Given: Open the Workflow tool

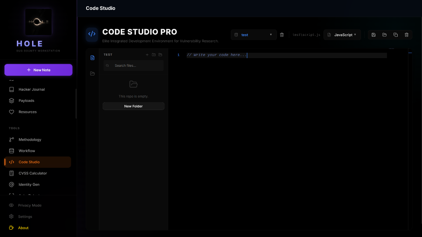Looking at the screenshot, I should tap(38, 151).
